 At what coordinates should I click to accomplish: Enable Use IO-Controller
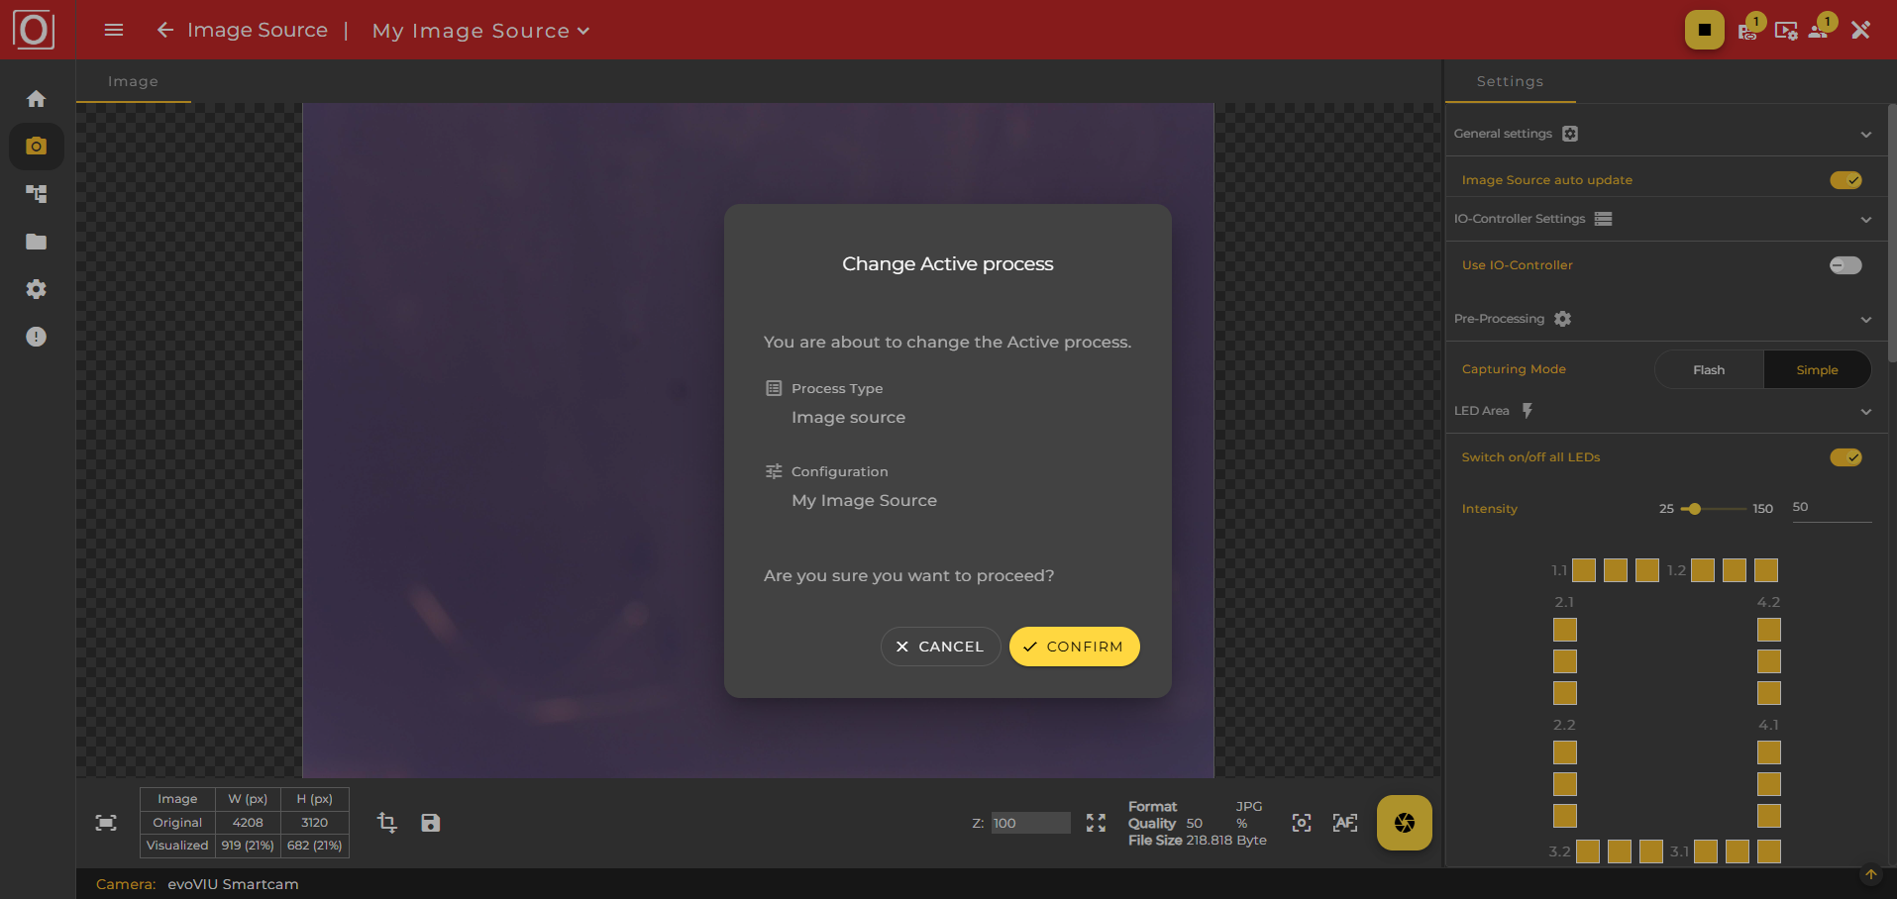(x=1846, y=264)
